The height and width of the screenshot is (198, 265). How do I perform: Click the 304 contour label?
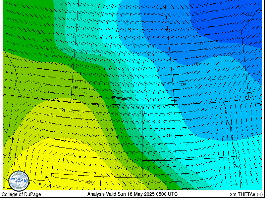[114, 97]
